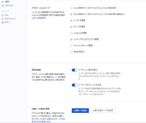The height and width of the screenshot is (123, 146).
Task: Open the 構成 (Configuration) sidebar item
Action: click(7, 2)
